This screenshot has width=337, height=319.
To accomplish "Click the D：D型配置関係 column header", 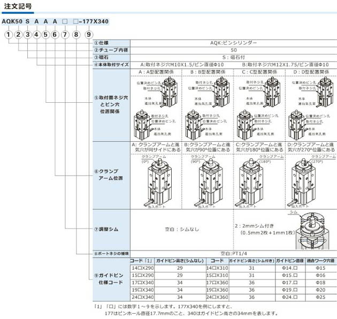I will click(311, 72).
